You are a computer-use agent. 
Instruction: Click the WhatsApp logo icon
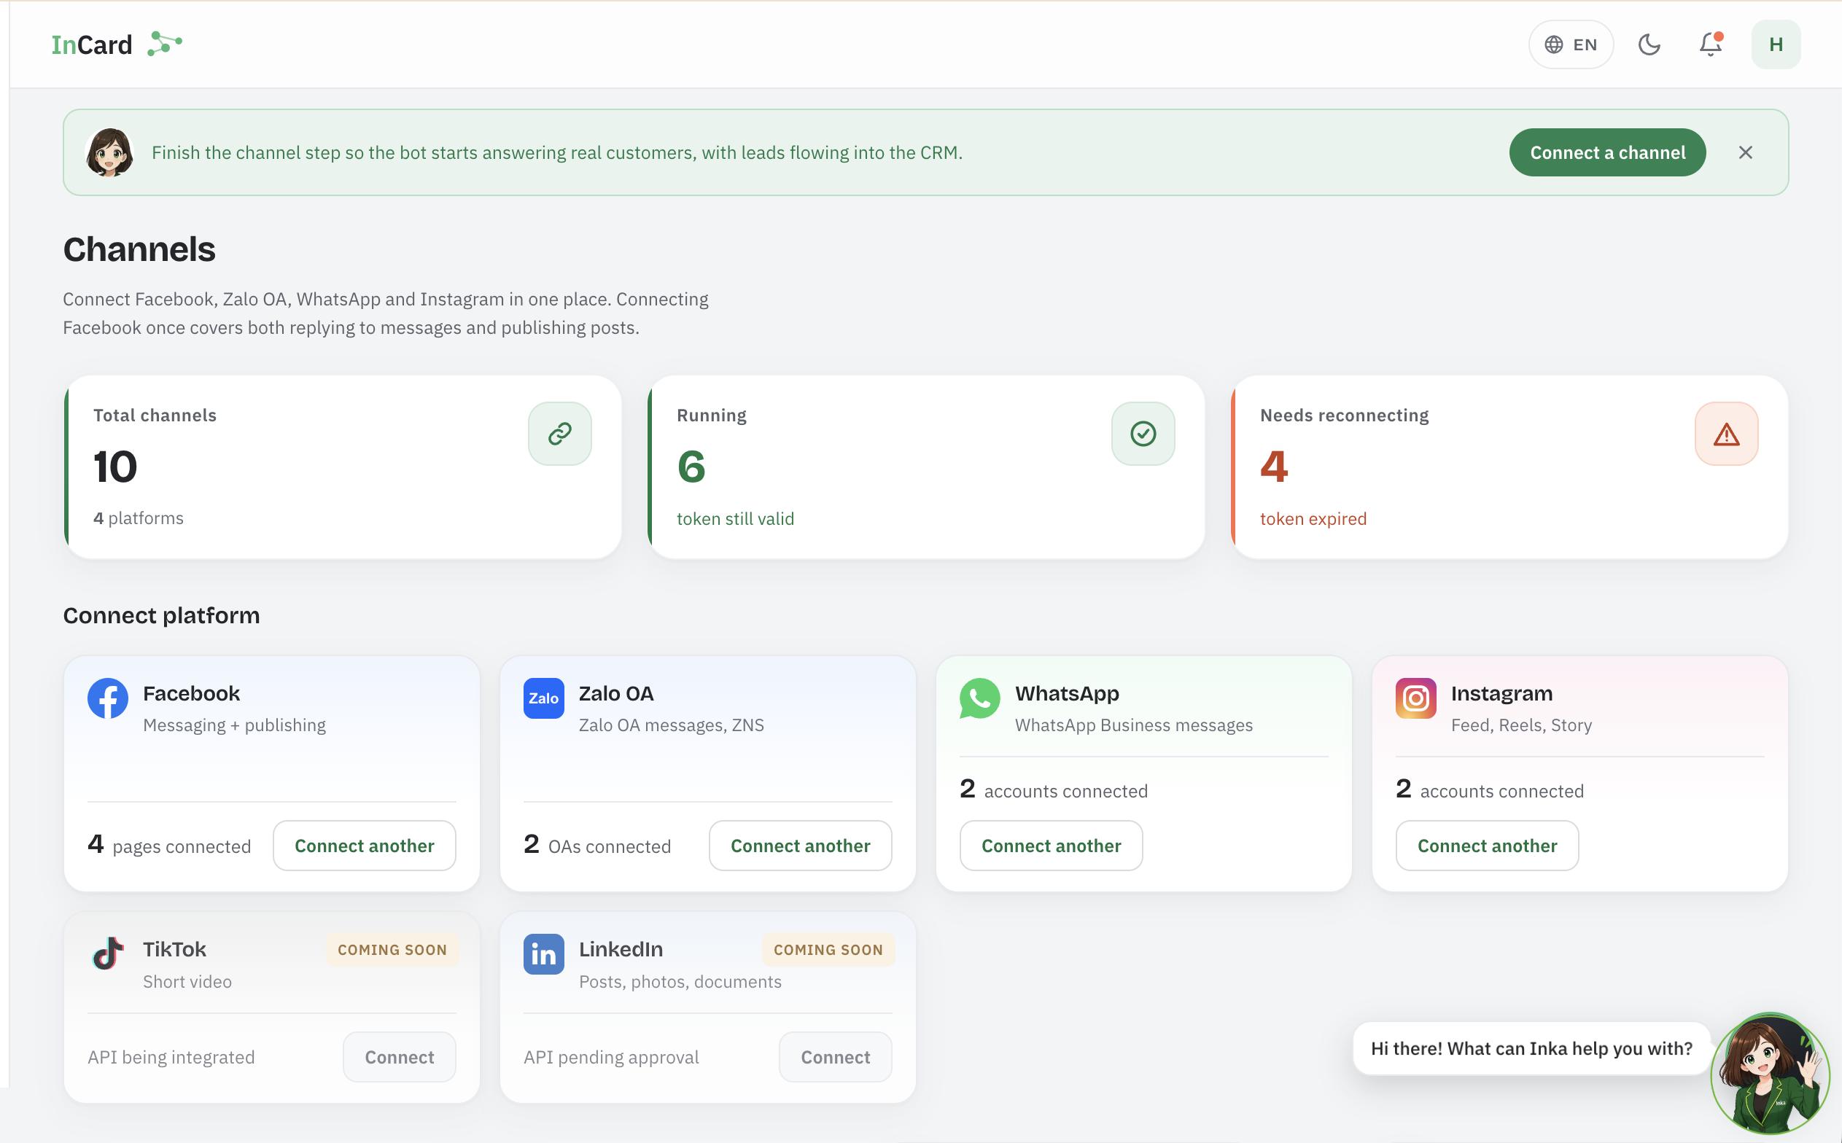click(x=979, y=698)
